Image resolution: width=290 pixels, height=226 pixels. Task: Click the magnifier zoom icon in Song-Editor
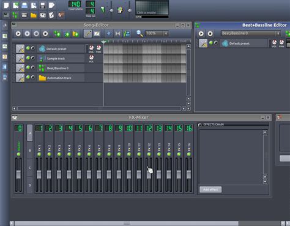point(139,33)
